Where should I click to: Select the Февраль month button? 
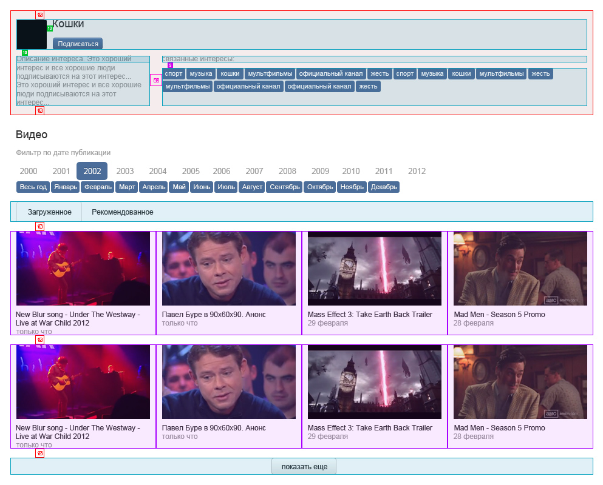[x=98, y=187]
